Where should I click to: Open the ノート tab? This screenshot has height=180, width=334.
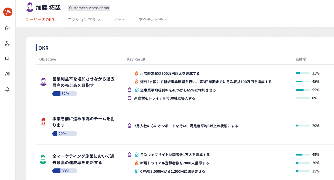point(120,20)
